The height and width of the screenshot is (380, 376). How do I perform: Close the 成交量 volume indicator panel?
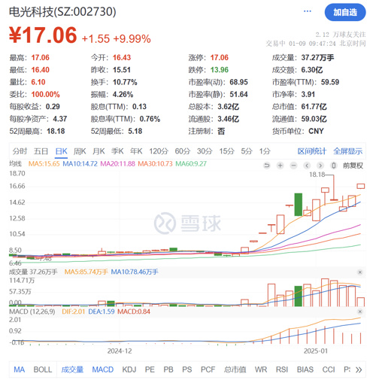[x=360, y=272]
